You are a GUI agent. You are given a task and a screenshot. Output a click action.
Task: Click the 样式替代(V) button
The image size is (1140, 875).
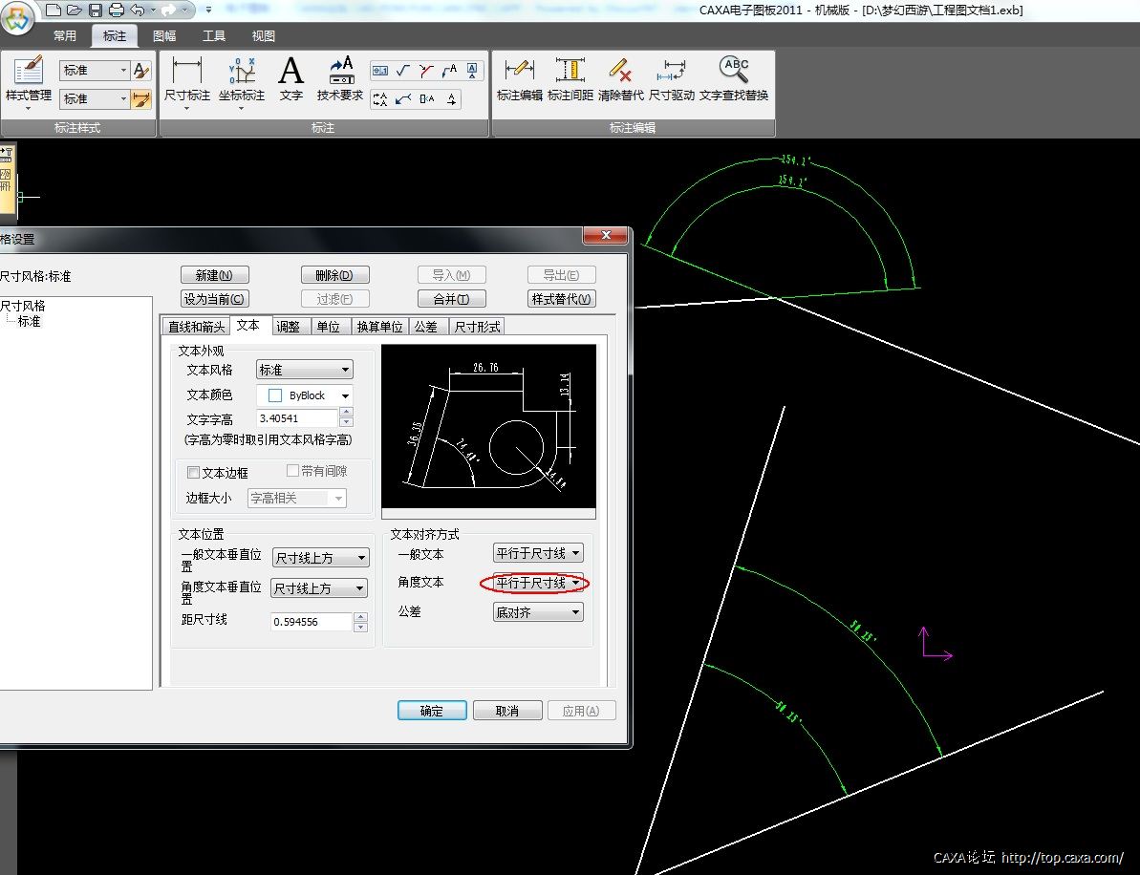(x=561, y=299)
